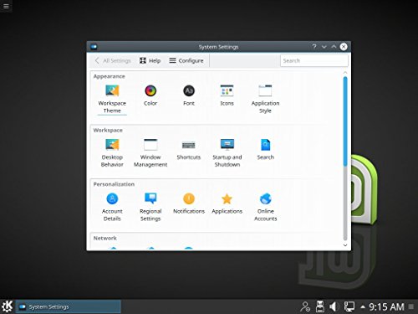Go back to All Settings
This screenshot has height=314, width=418.
(x=113, y=60)
